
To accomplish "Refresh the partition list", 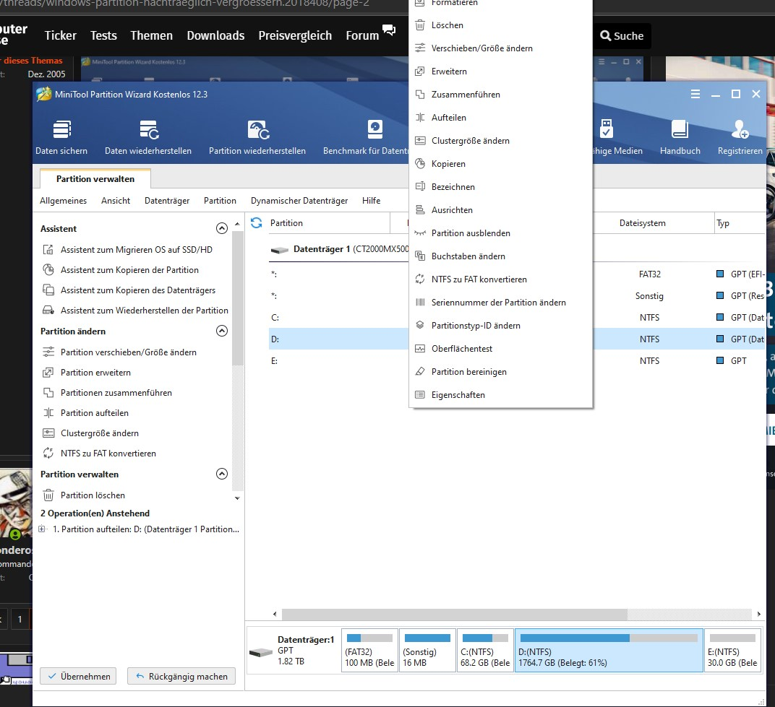I will click(x=256, y=222).
